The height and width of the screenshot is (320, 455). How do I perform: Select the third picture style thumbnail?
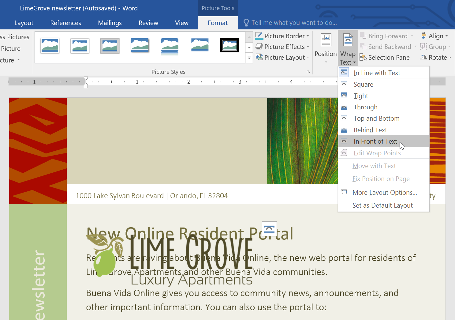(x=110, y=45)
